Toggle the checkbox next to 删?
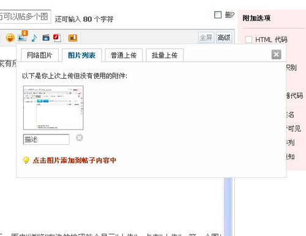 click(x=218, y=15)
